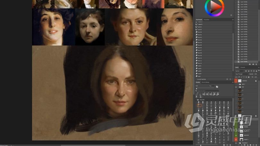Click the brush size slider

tap(205, 88)
